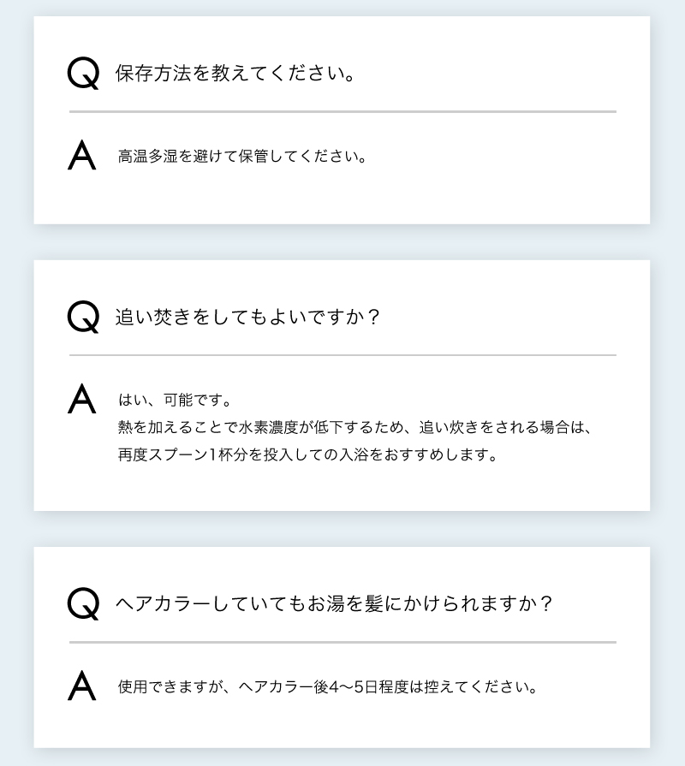
Task: Click the Q icon beside 追い焚きをしてもよいですか
Action: pyautogui.click(x=83, y=317)
